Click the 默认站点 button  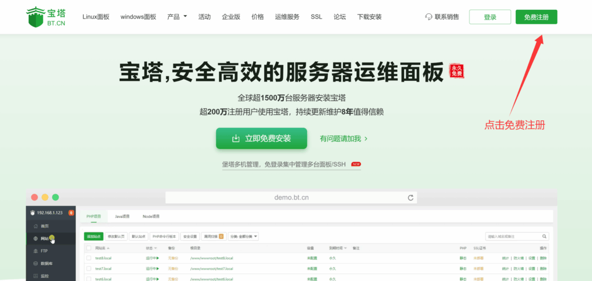point(139,236)
